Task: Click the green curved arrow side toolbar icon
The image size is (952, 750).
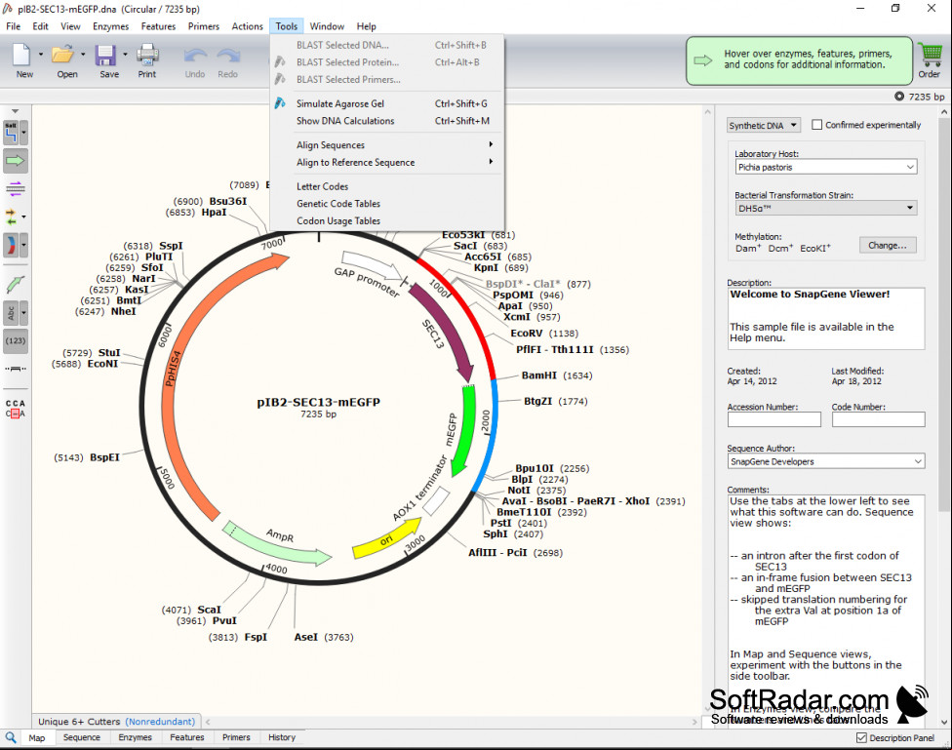Action: pyautogui.click(x=16, y=284)
